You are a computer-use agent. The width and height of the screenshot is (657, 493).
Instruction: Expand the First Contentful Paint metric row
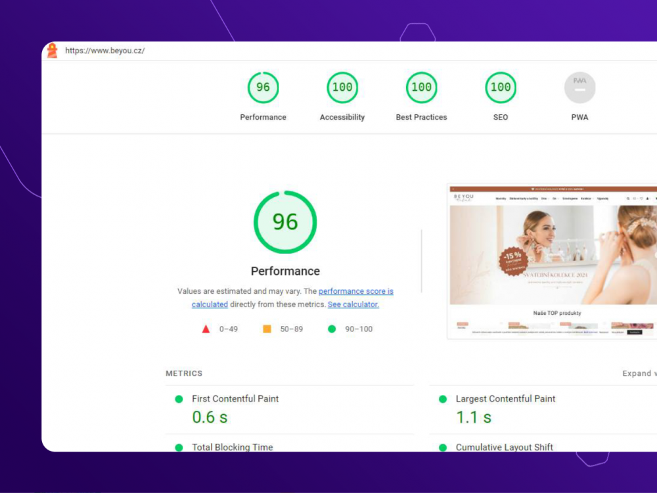pos(235,398)
